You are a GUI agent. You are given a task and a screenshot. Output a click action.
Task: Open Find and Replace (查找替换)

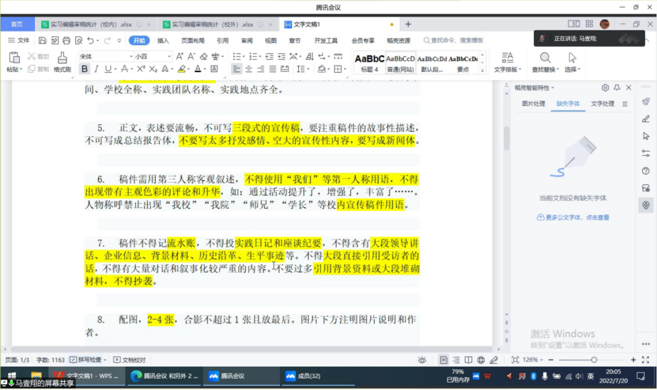[545, 58]
